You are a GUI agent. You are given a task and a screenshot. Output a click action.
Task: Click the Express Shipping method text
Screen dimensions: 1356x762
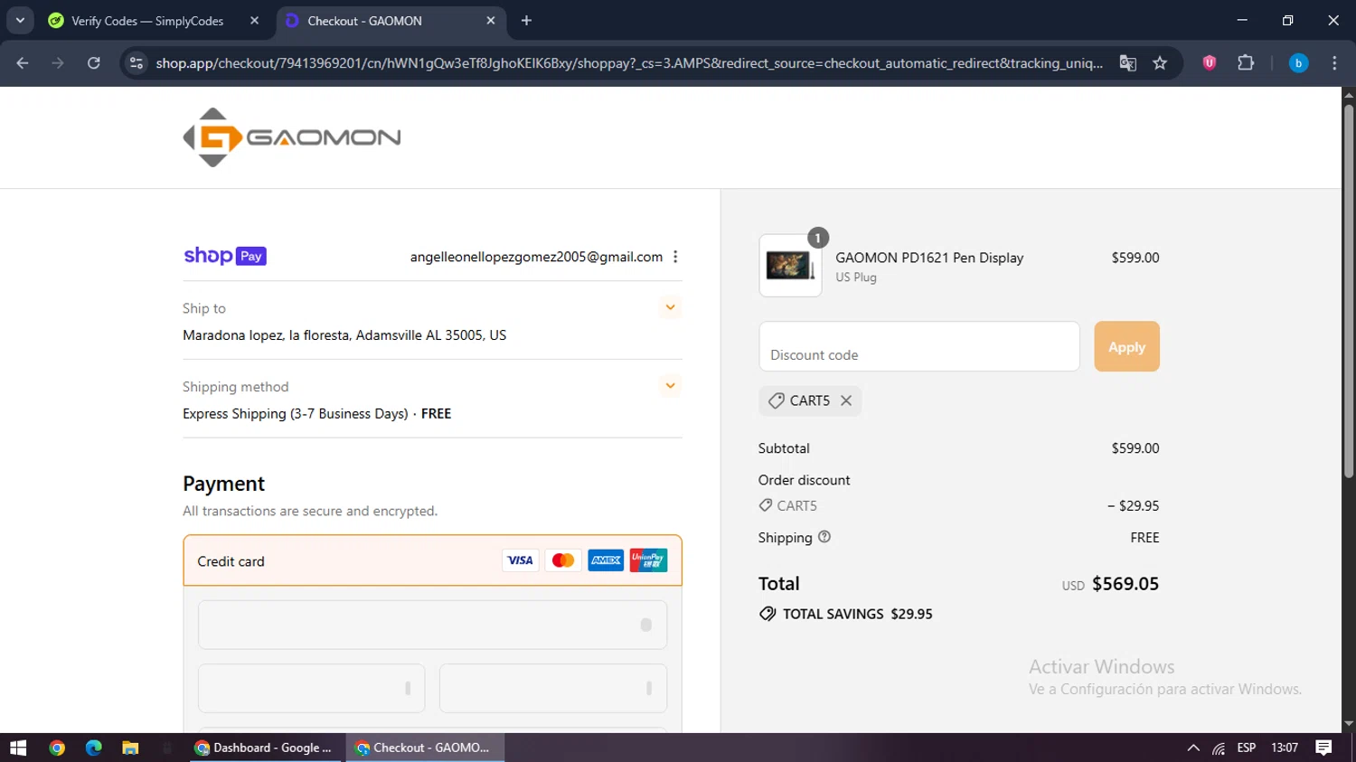[x=317, y=414]
